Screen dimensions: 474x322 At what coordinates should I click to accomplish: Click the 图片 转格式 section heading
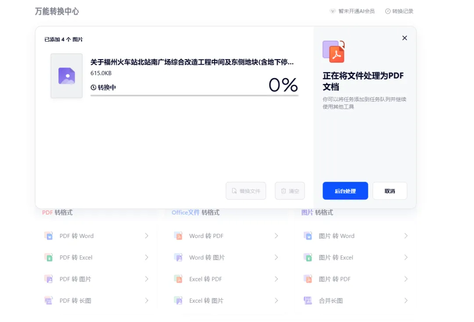[x=317, y=212]
